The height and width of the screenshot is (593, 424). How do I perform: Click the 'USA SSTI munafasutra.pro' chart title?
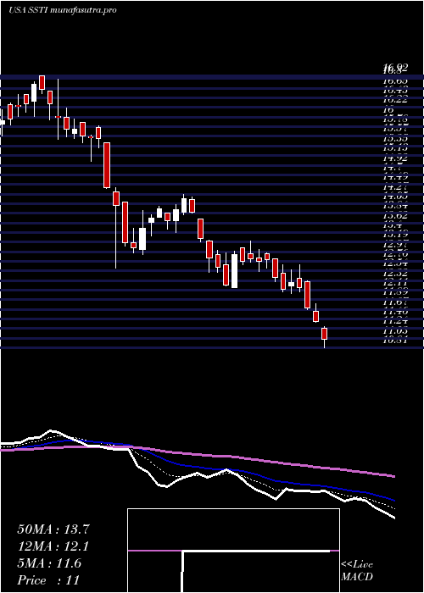pos(63,10)
